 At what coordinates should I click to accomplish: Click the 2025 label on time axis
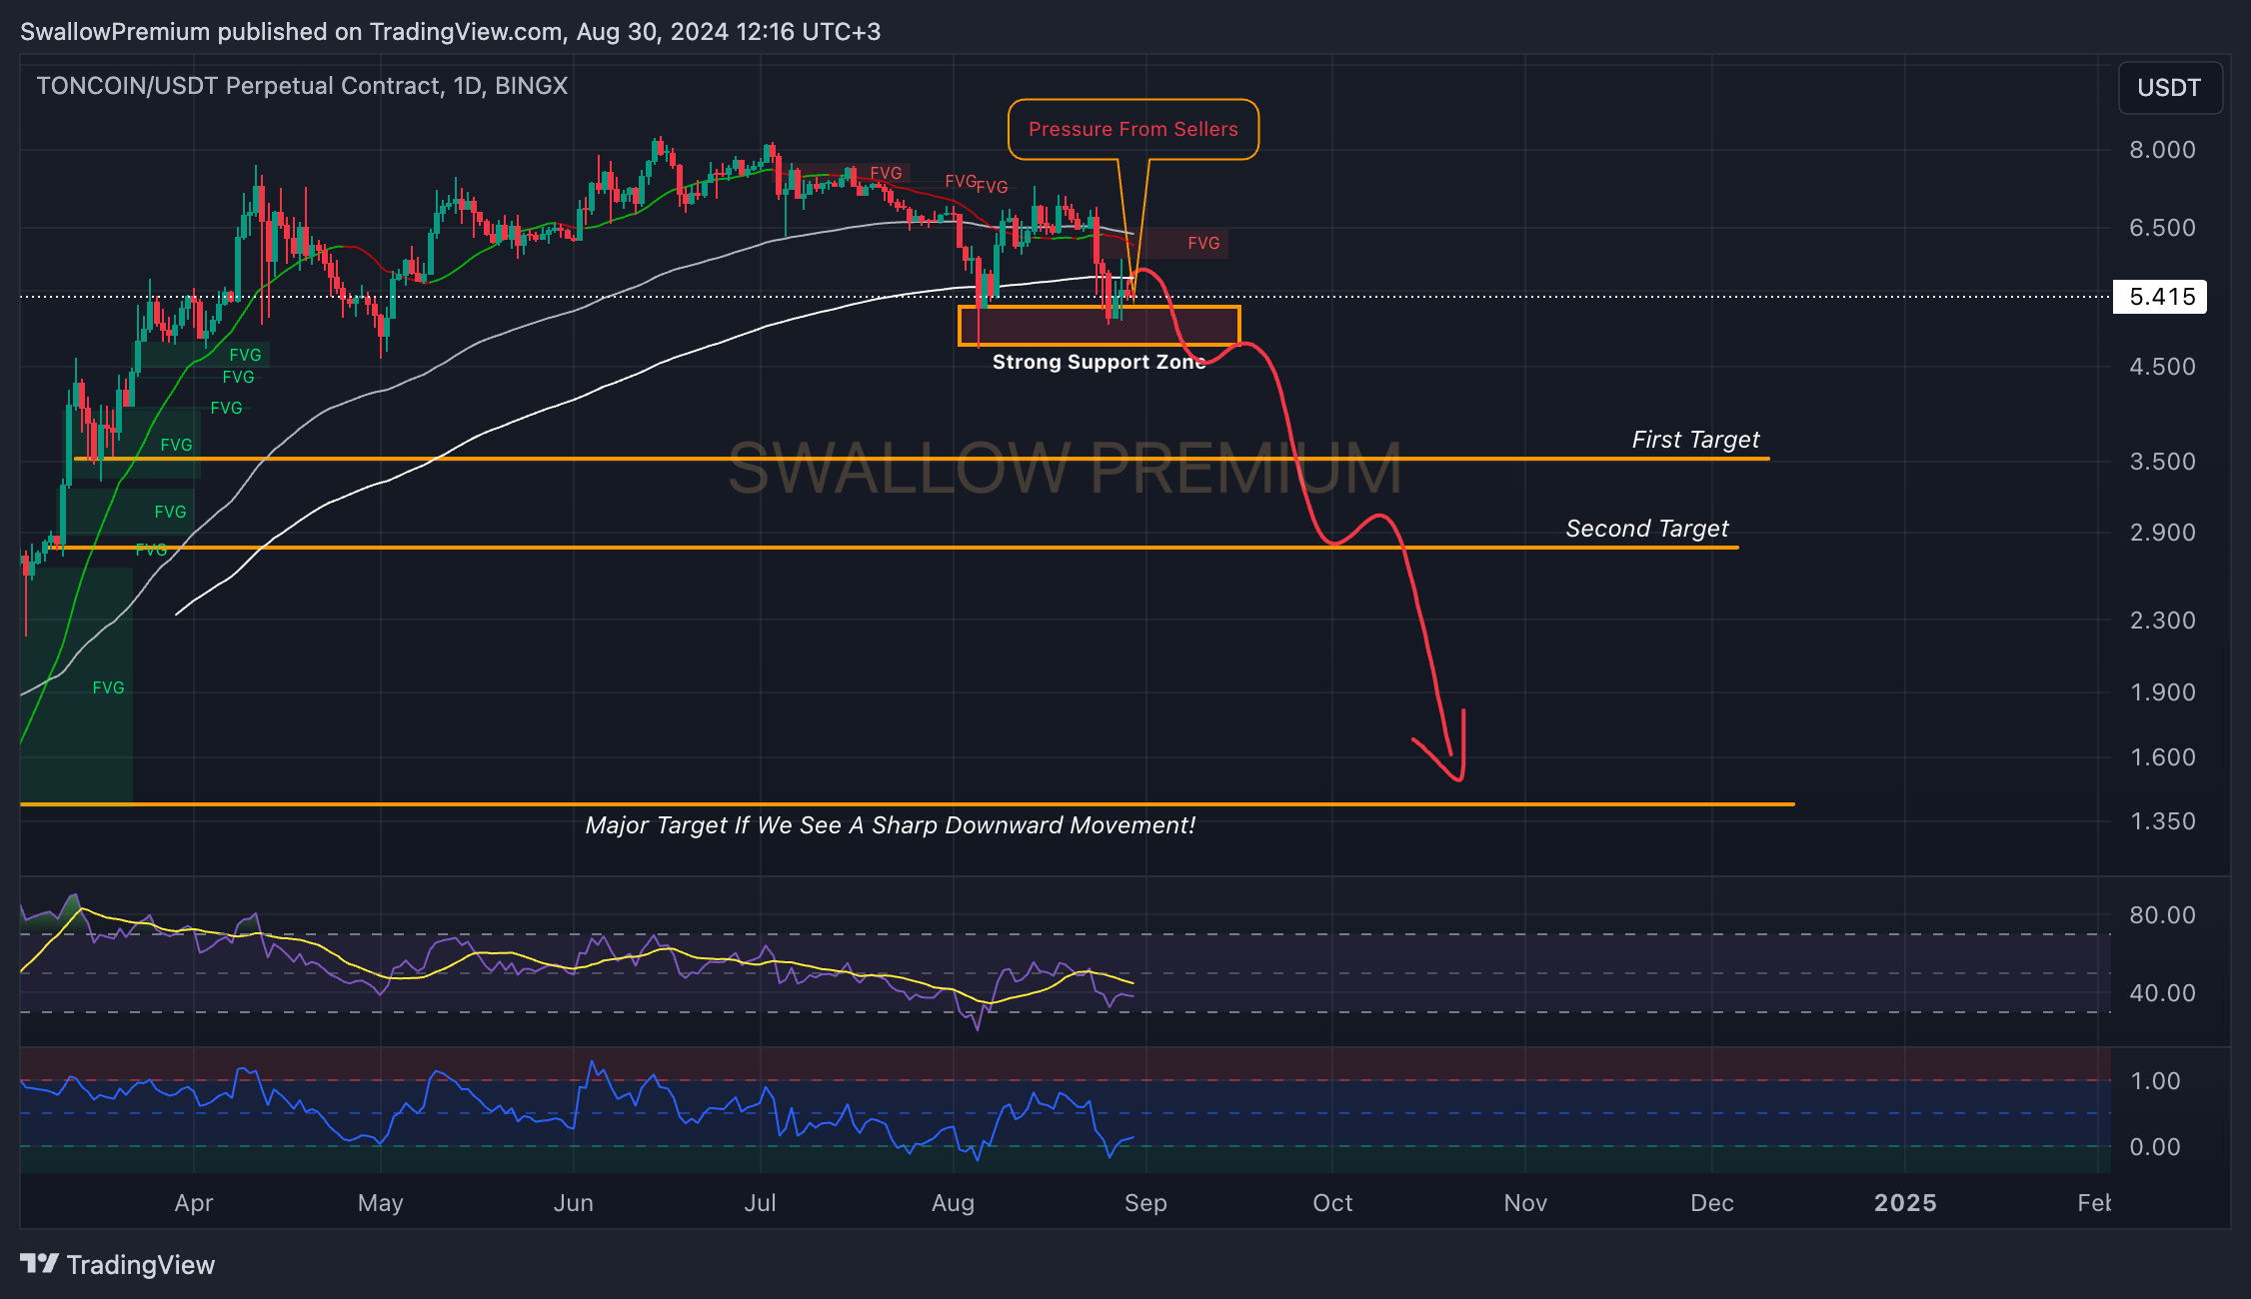(1905, 1203)
